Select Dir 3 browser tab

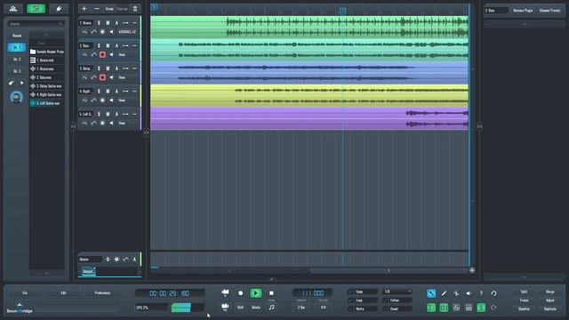point(17,71)
